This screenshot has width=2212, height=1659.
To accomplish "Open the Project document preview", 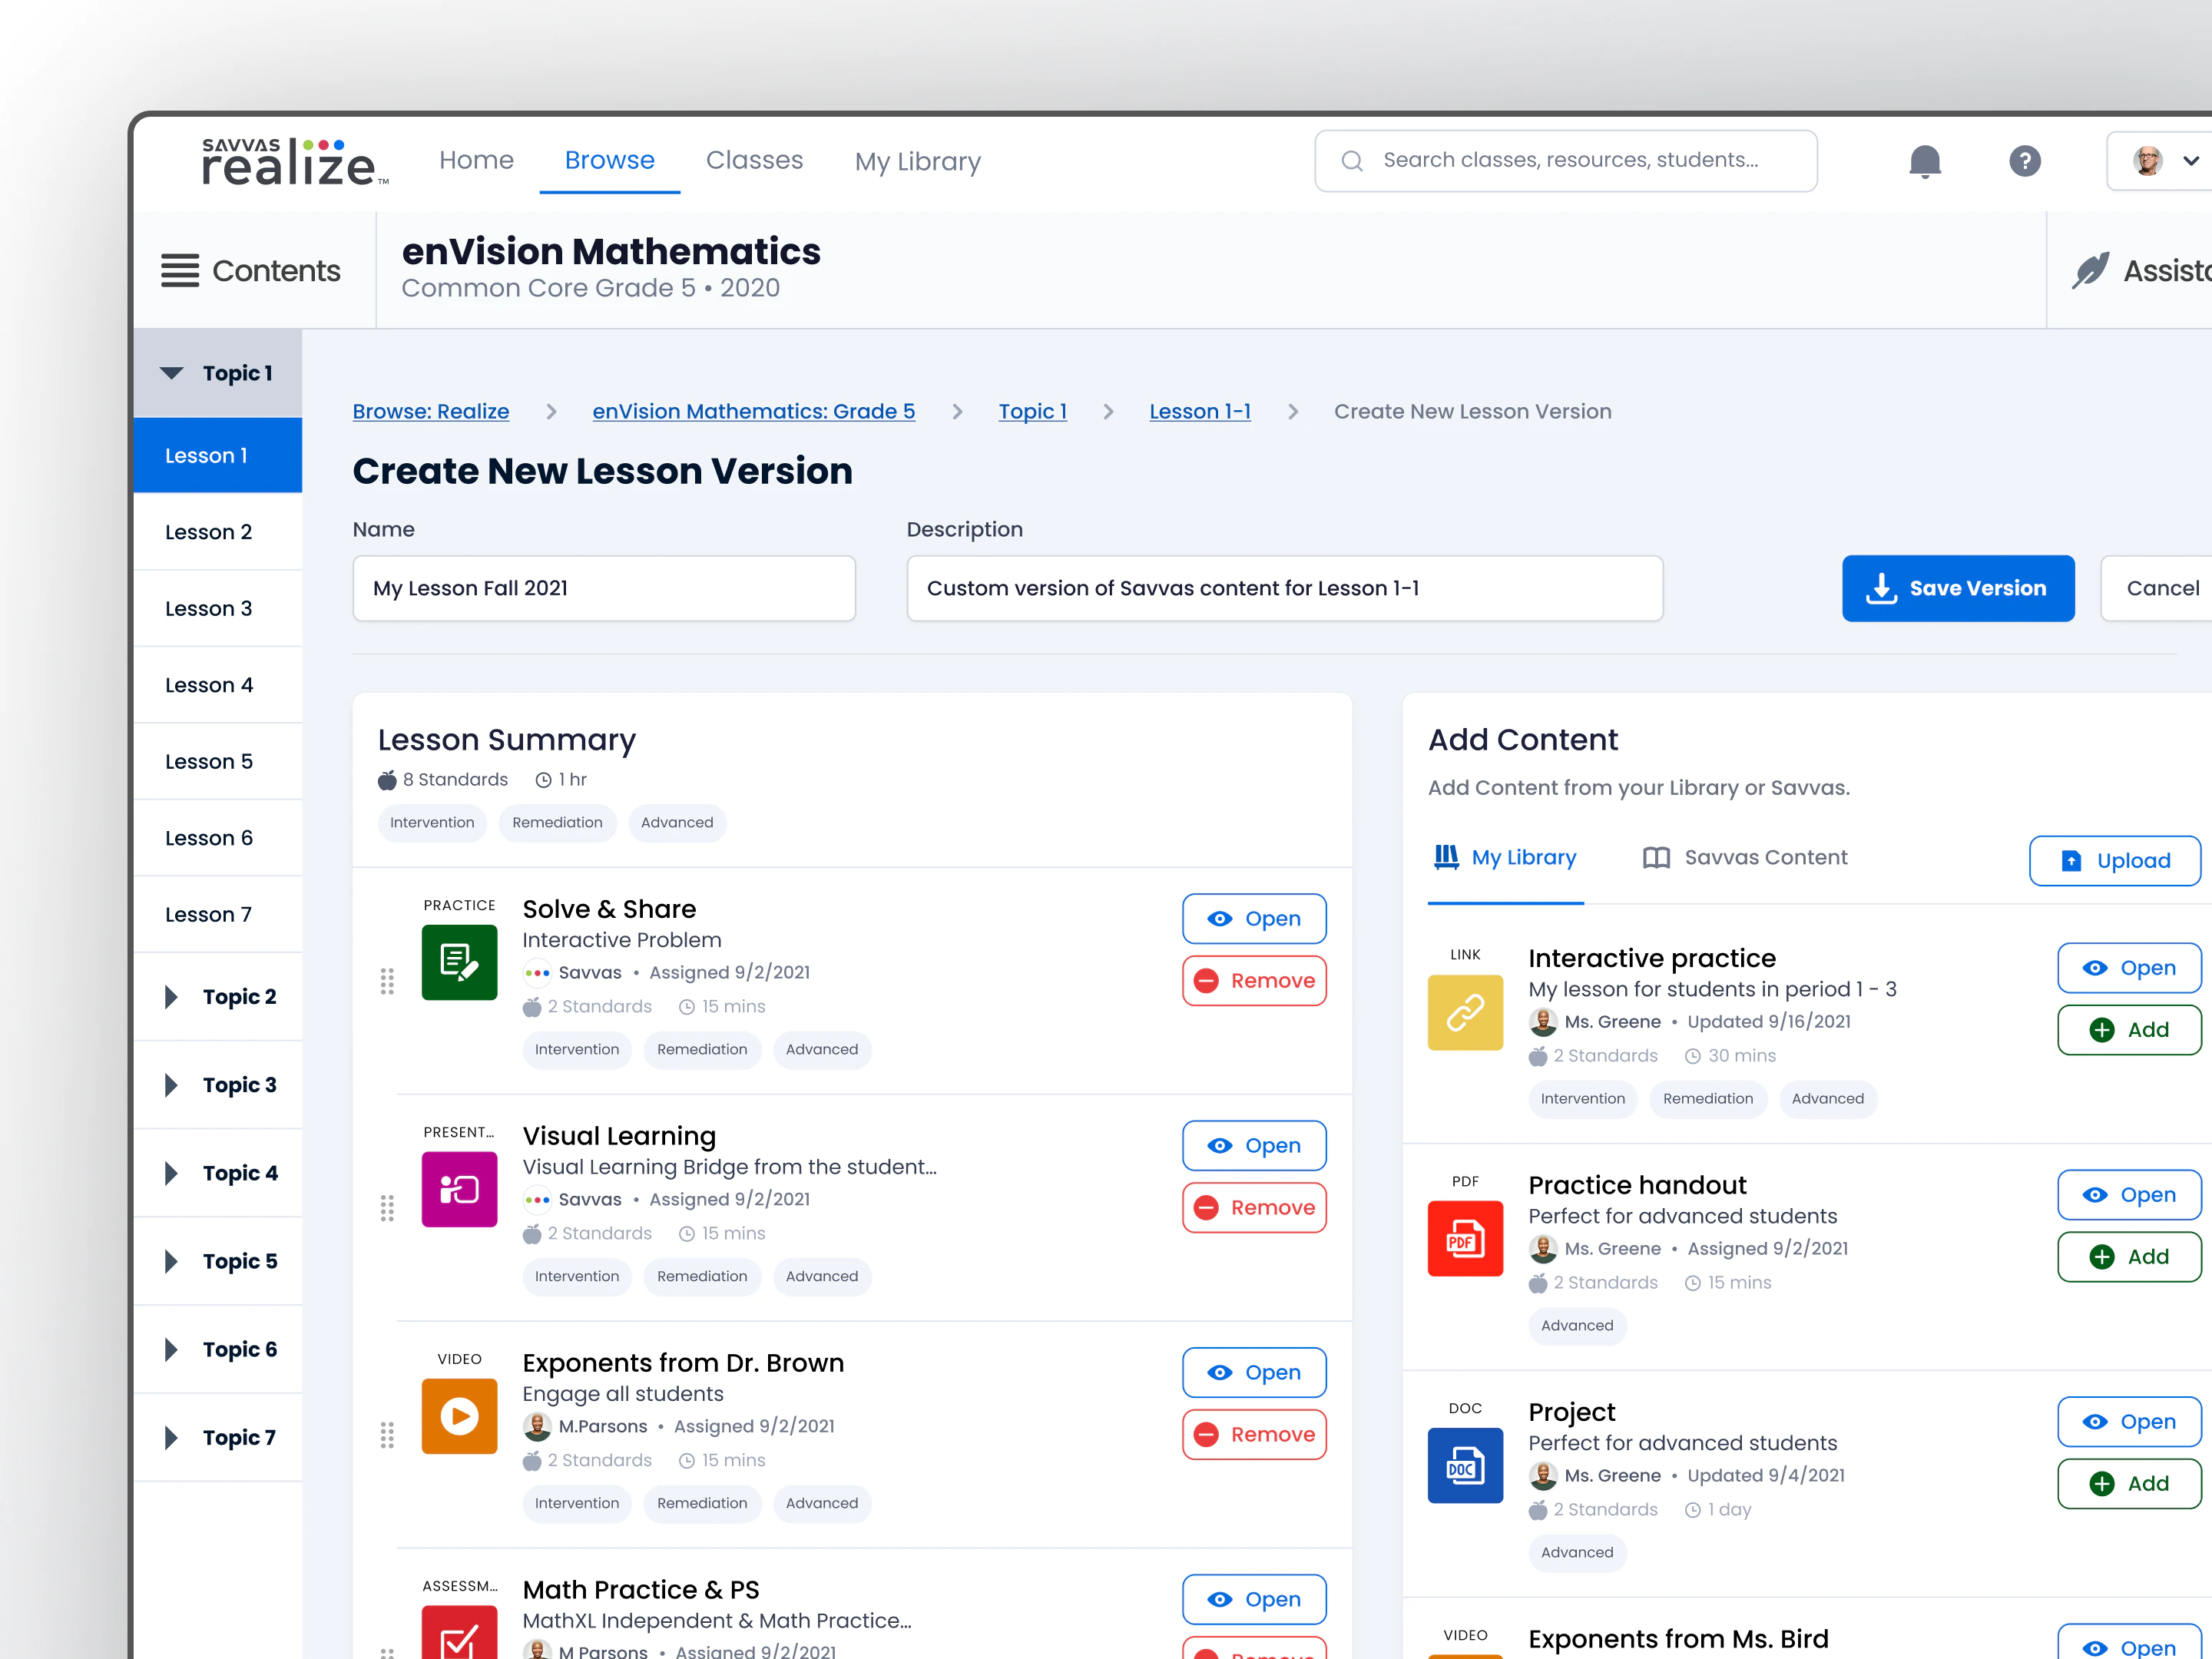I will coord(2129,1422).
